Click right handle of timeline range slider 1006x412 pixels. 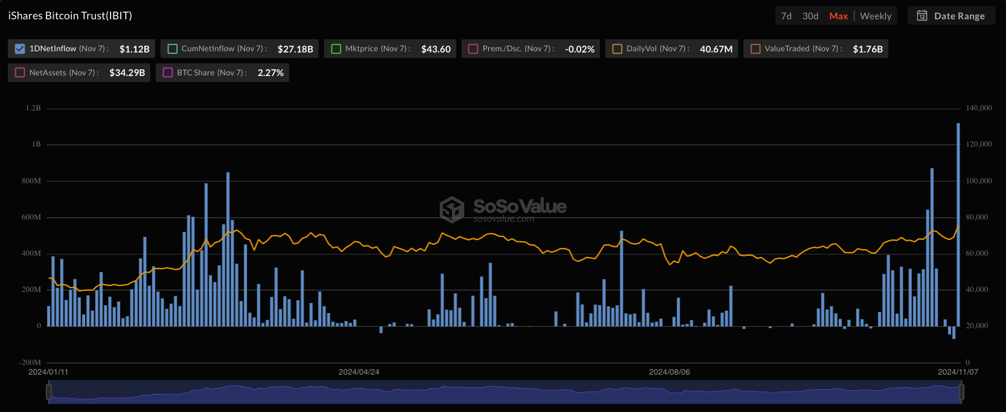(x=961, y=391)
